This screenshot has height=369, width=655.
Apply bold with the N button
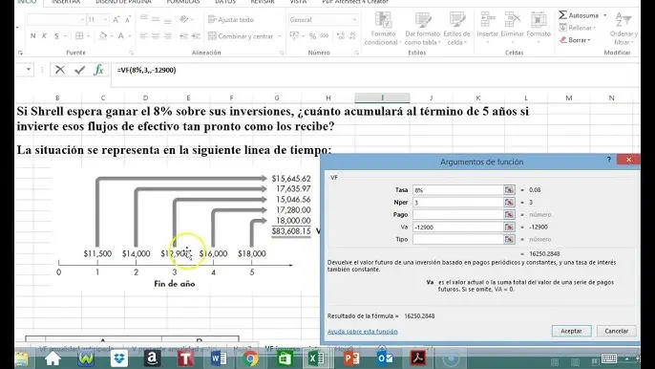33,36
